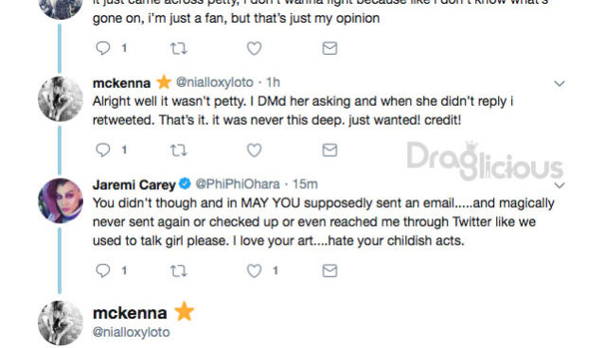This screenshot has width=604, height=348.
Task: Like the topmost fan opinion tweet
Action: tap(255, 48)
